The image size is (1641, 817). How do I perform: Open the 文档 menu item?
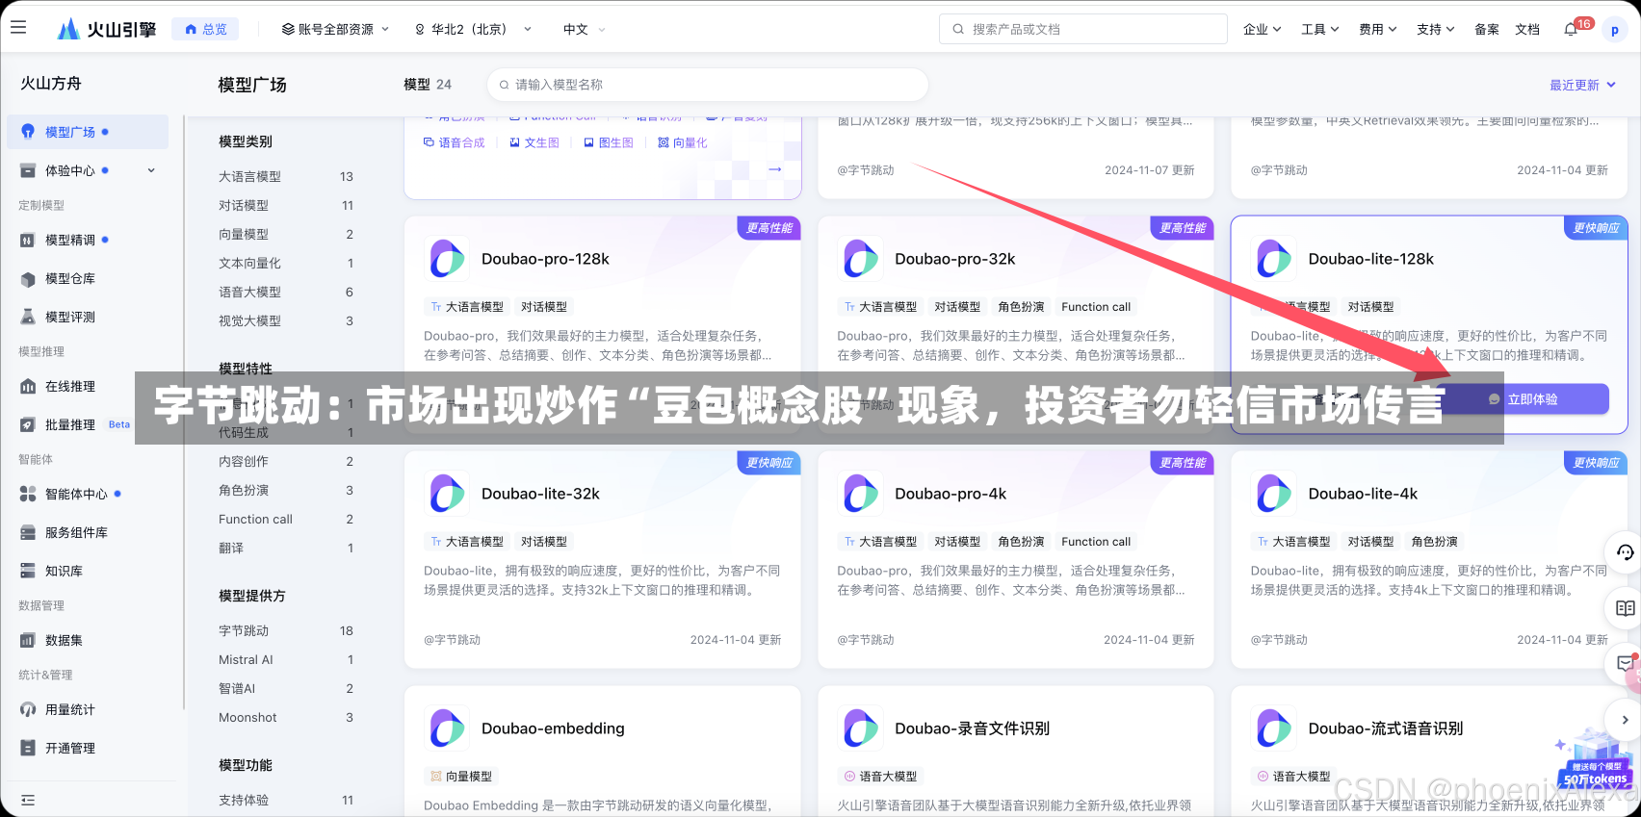point(1526,29)
